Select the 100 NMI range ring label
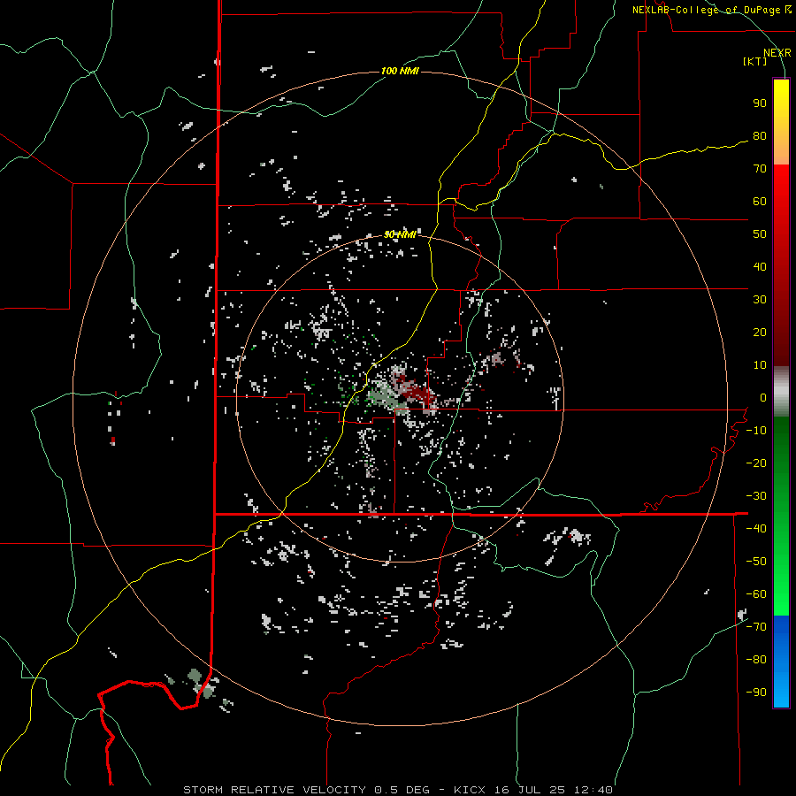Image resolution: width=796 pixels, height=796 pixels. pos(400,71)
